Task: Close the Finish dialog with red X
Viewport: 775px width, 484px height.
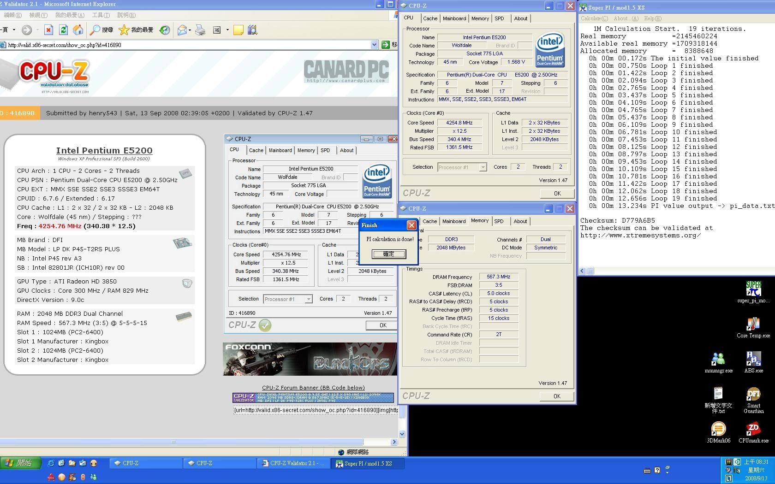Action: pos(411,225)
